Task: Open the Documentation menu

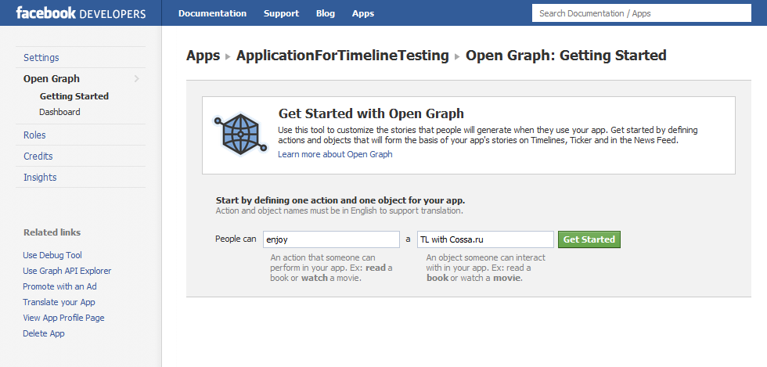Action: pos(212,13)
